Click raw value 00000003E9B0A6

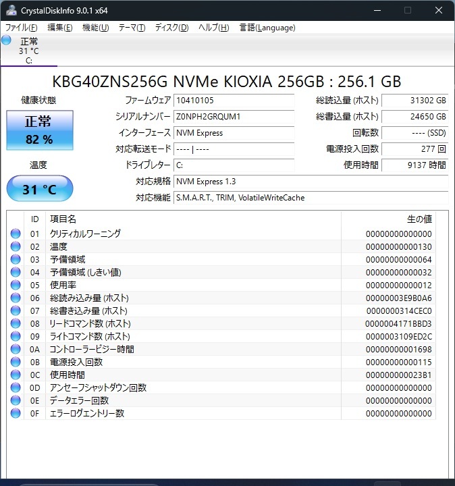[398, 298]
